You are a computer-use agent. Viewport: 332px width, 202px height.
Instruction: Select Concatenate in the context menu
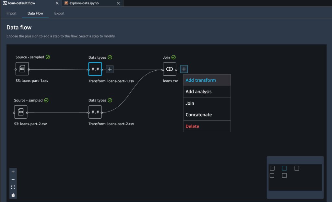point(198,115)
